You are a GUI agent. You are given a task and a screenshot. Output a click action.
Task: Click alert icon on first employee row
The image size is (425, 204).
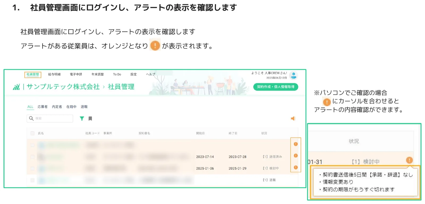(x=296, y=144)
